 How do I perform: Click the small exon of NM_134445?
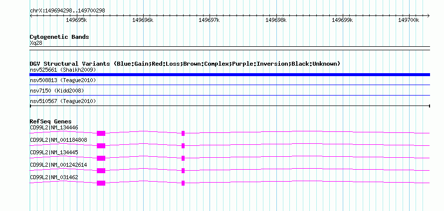point(183,158)
